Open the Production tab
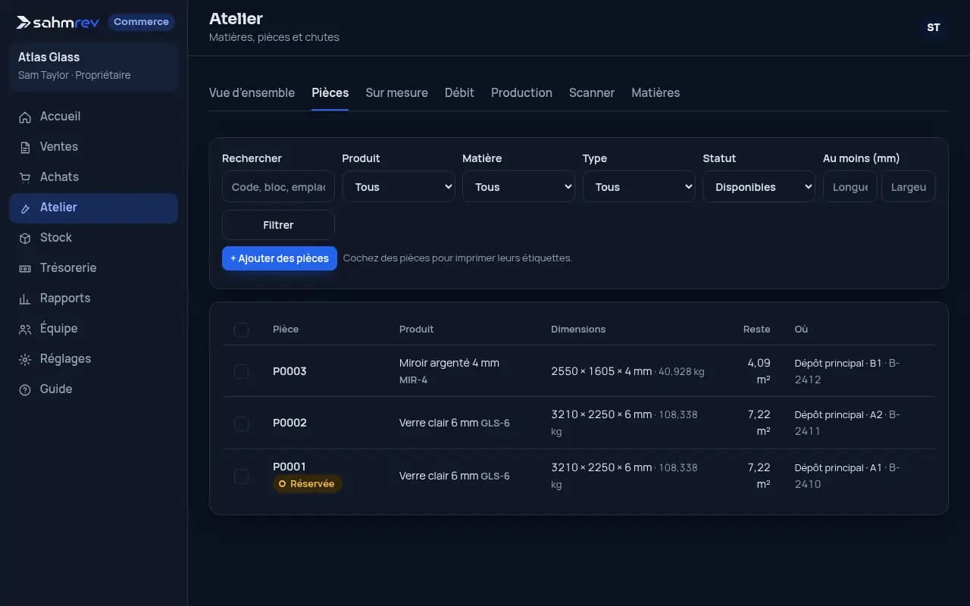The image size is (970, 606). click(x=521, y=92)
